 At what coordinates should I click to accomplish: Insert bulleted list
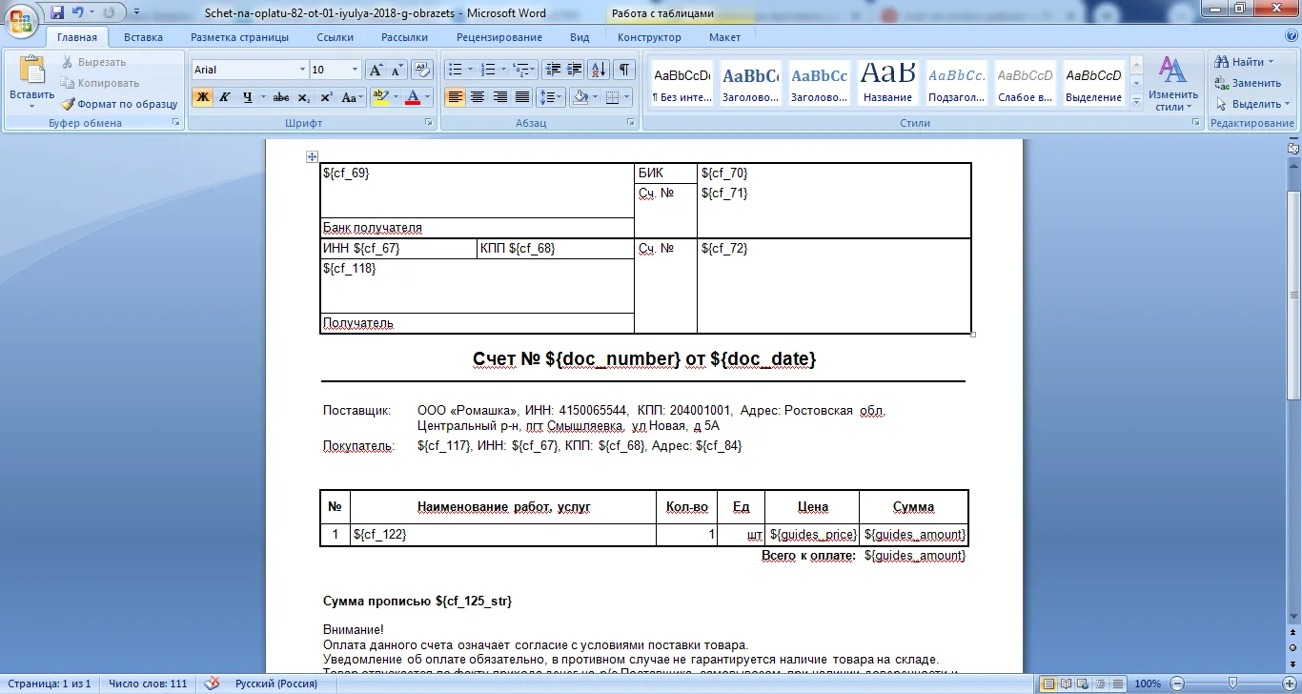pos(456,70)
